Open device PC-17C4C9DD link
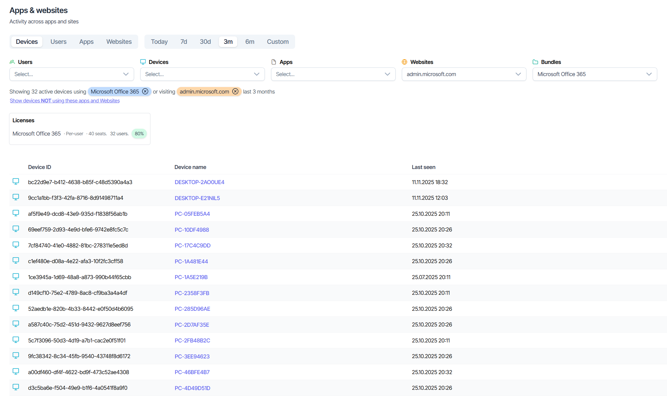 [192, 245]
